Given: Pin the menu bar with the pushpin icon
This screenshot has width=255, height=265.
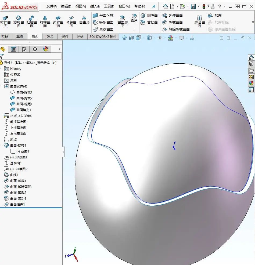Looking at the screenshot, I should pyautogui.click(x=153, y=6).
